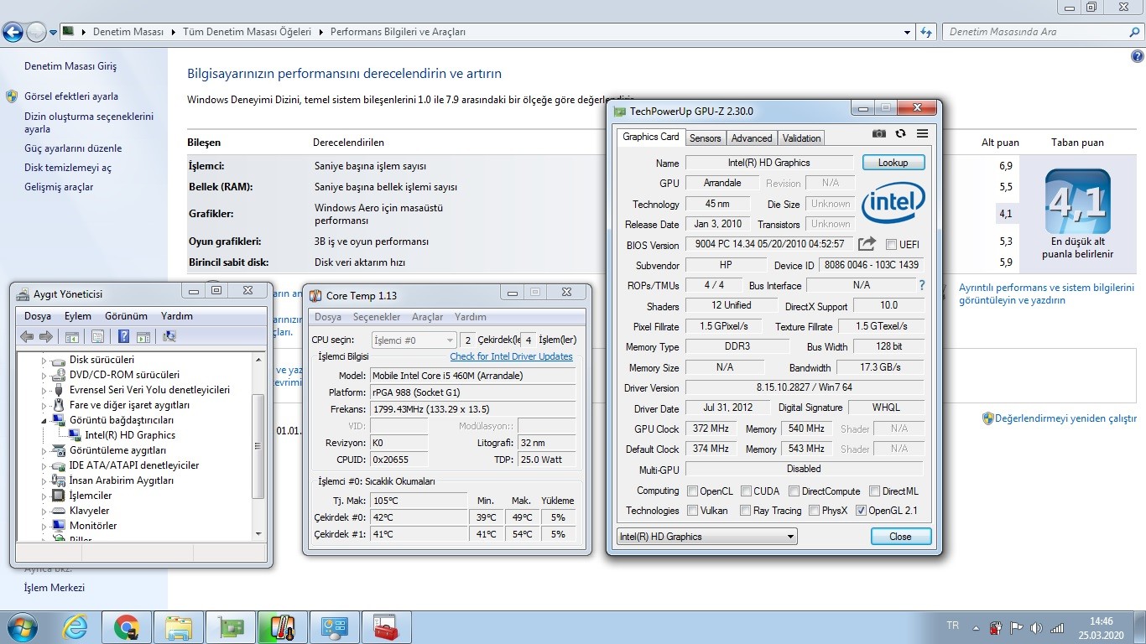Open GPU selection dropdown Intel(R) HD Graphics
This screenshot has height=644, width=1146.
point(706,537)
